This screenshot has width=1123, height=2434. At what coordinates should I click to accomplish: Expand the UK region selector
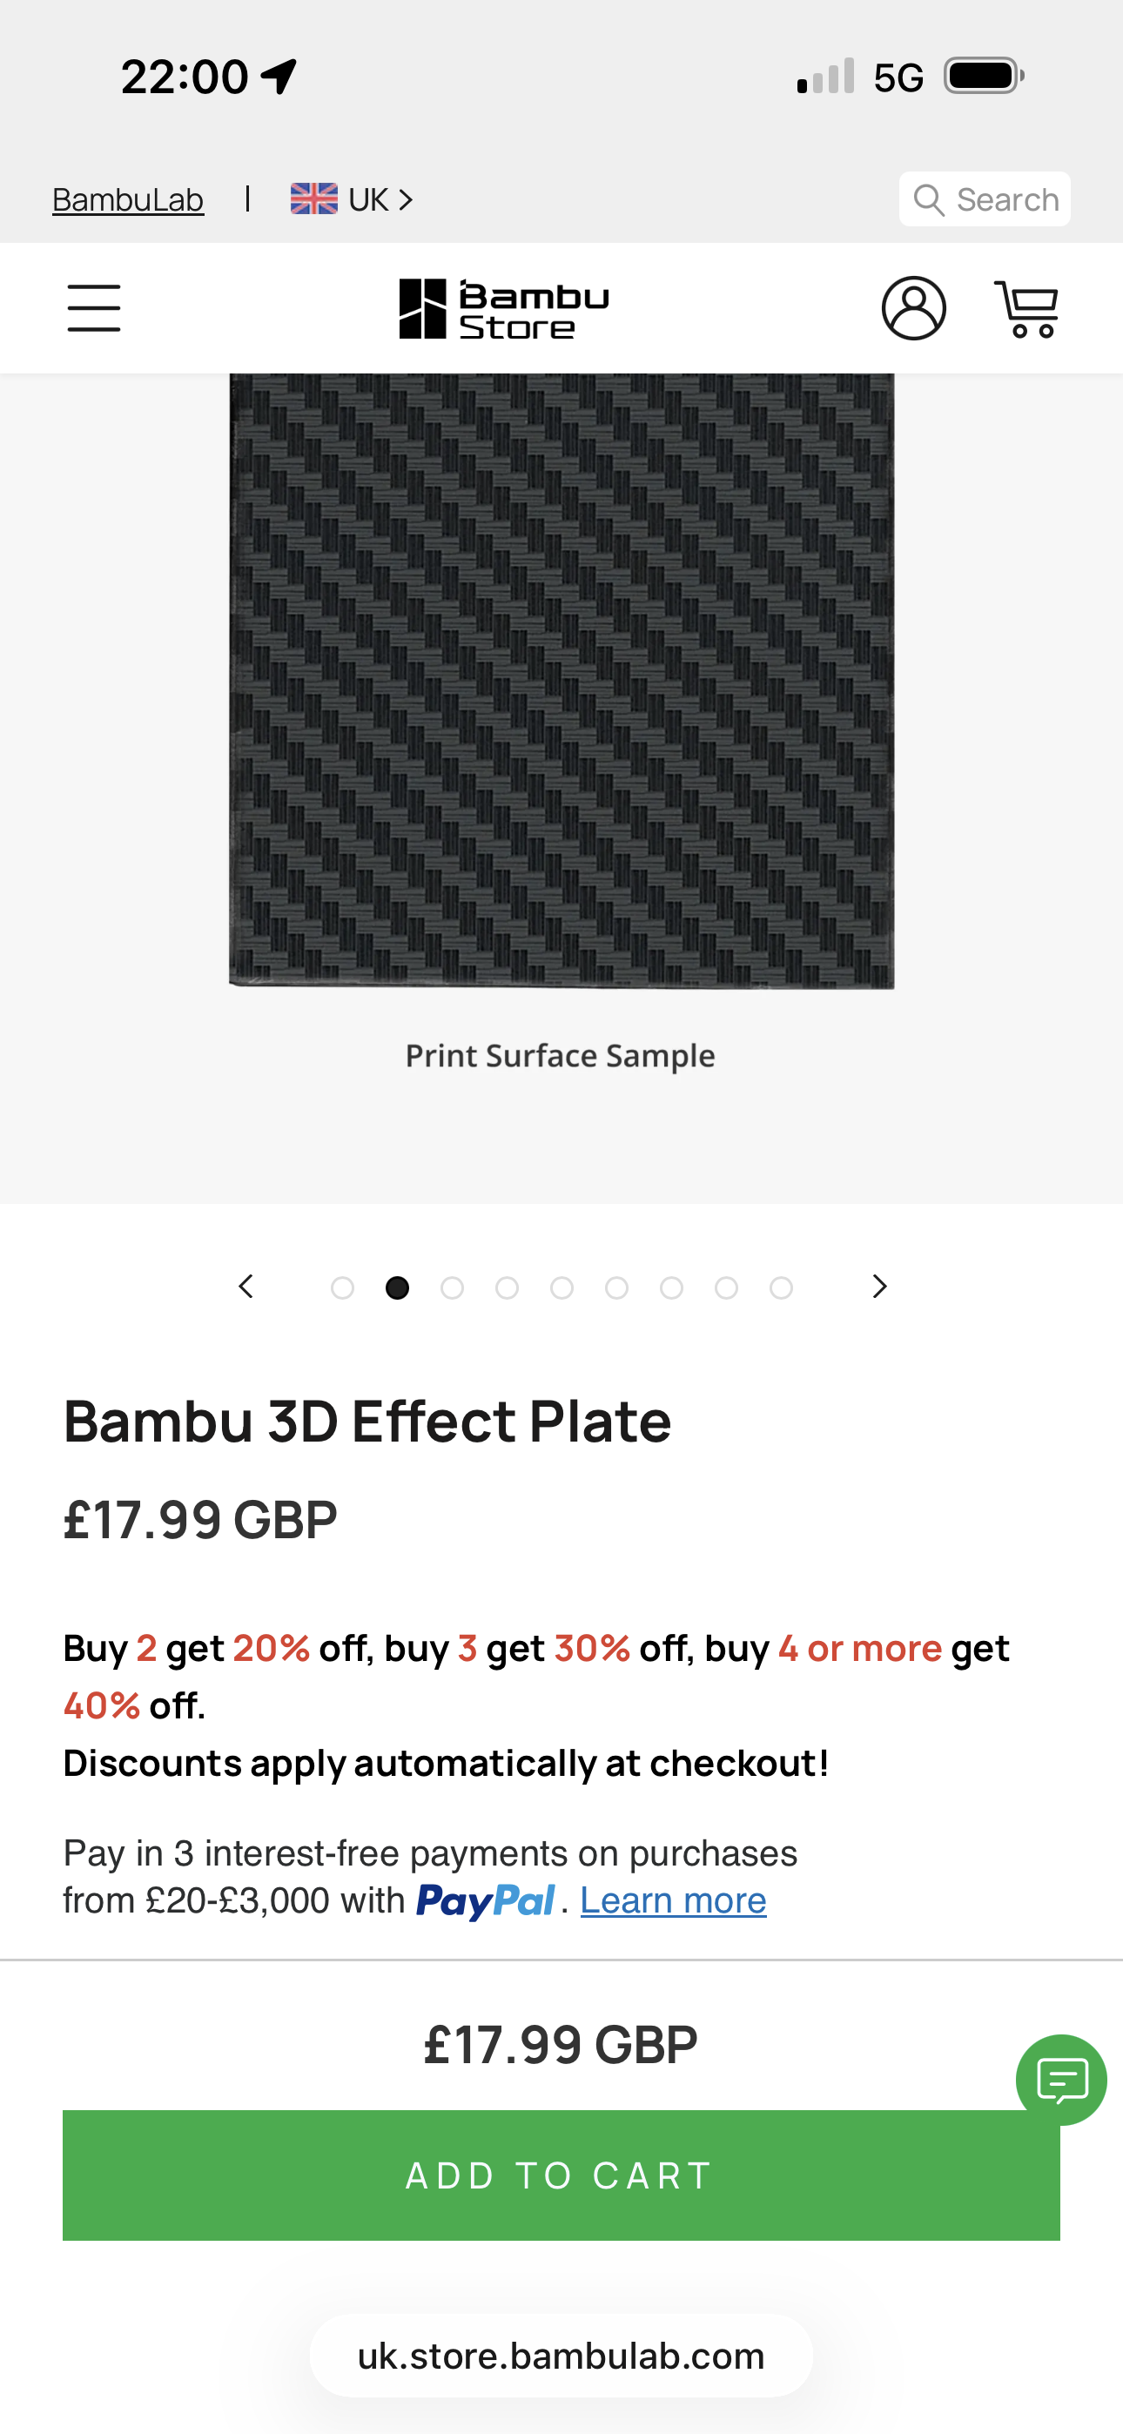click(x=352, y=199)
